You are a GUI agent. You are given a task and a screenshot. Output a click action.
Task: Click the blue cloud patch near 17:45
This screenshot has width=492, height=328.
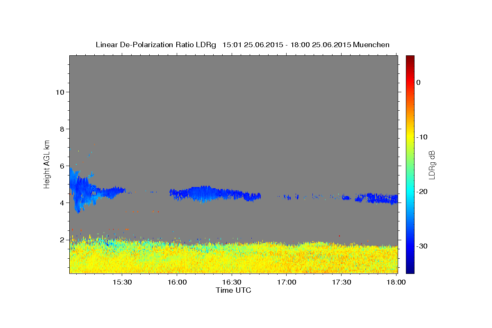tap(376, 198)
